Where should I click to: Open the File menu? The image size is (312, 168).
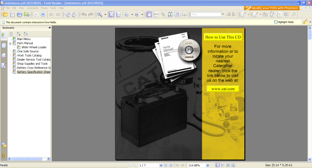point(8,8)
